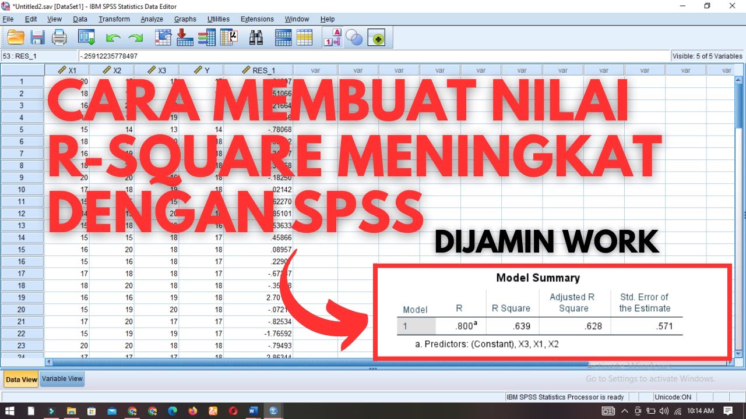
Task: Open Microsoft Word from the taskbar
Action: [253, 411]
